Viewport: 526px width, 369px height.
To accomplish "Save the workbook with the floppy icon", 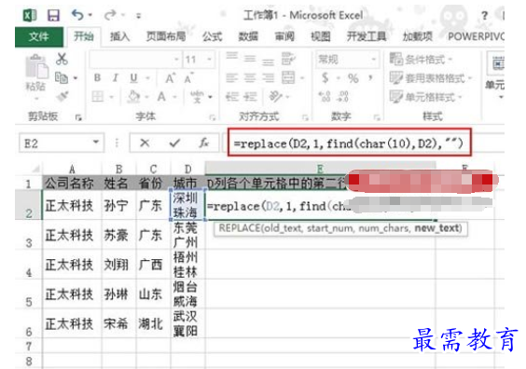I will click(53, 16).
